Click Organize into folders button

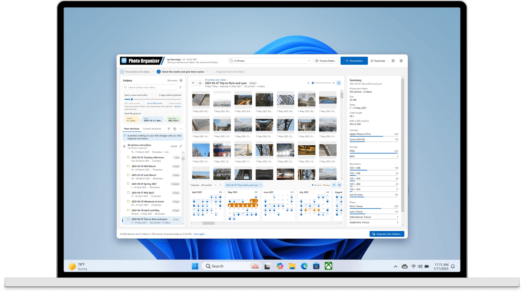(387, 234)
